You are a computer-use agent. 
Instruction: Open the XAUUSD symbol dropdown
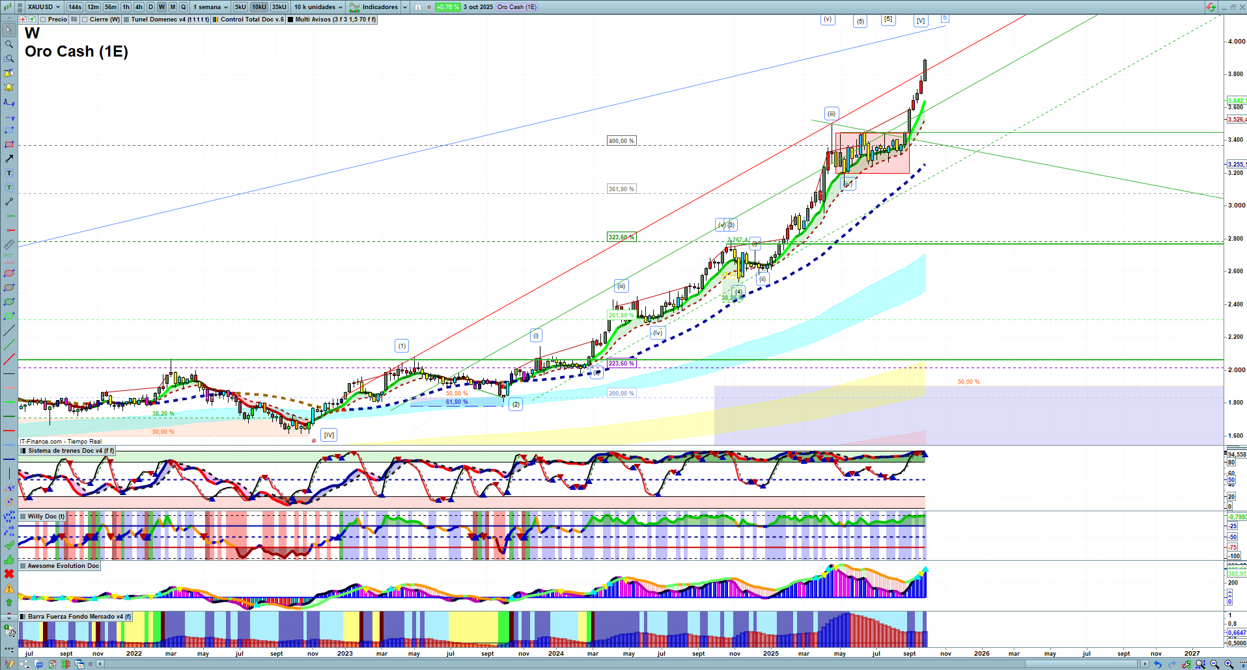[x=44, y=7]
